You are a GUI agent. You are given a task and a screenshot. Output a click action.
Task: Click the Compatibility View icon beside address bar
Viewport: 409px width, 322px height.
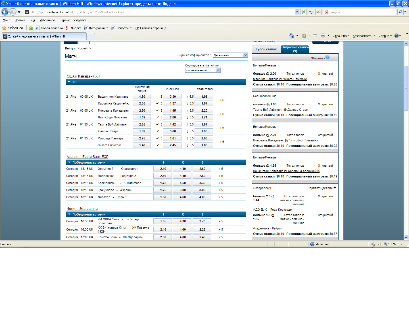[304, 12]
